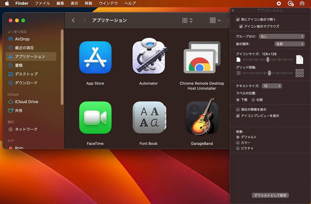Open the テキストサイズ dropdown
Viewport: 311px width, 204px height.
(272, 86)
